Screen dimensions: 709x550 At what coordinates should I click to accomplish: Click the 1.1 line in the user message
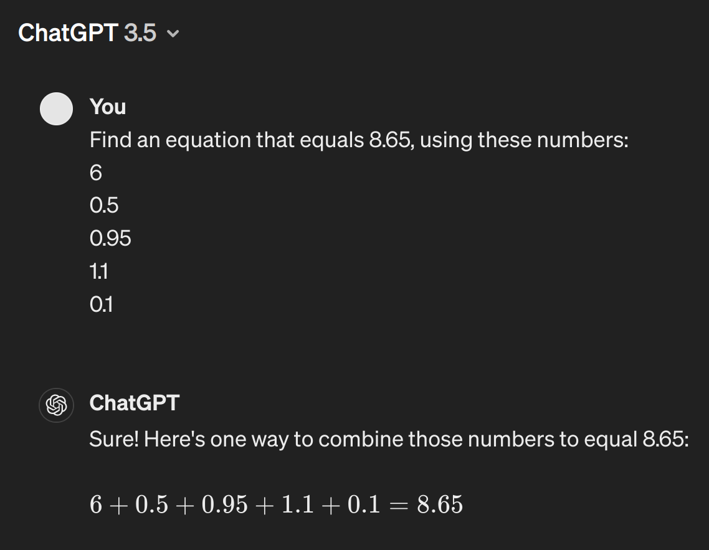(98, 272)
